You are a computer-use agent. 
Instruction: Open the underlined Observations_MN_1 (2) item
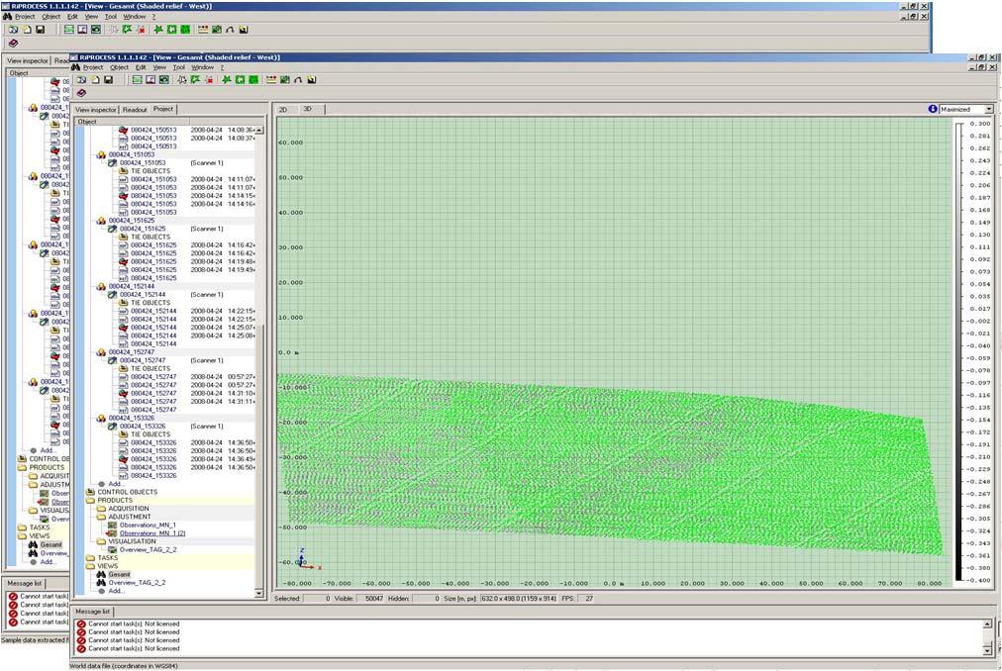tap(152, 533)
